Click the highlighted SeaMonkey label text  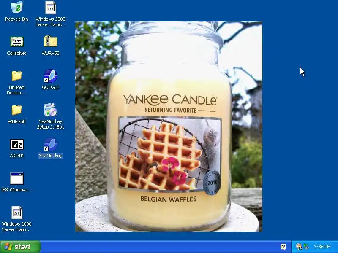click(x=50, y=156)
